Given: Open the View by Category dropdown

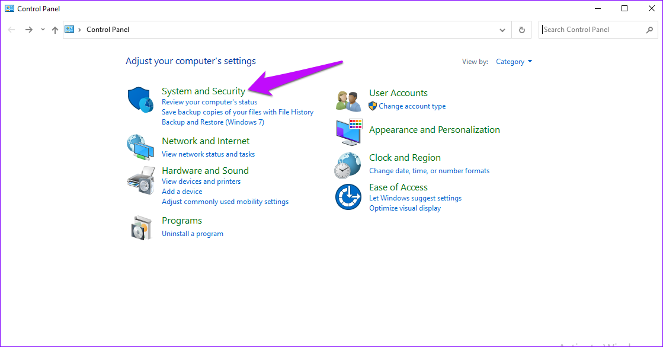Looking at the screenshot, I should [x=514, y=62].
